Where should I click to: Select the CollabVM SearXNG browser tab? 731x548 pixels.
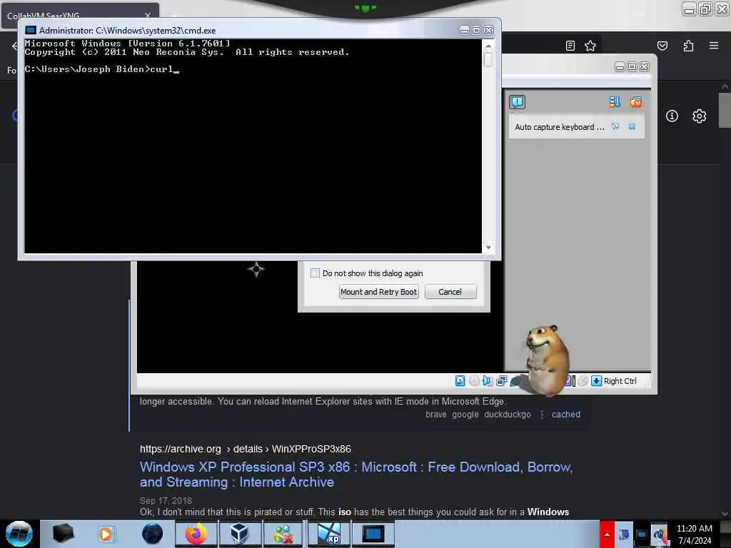point(80,16)
